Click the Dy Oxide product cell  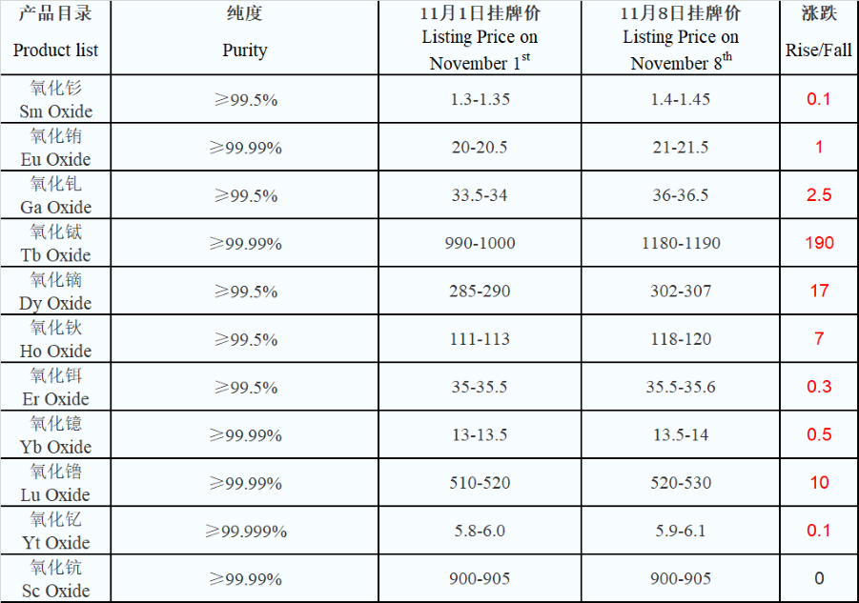pyautogui.click(x=55, y=291)
